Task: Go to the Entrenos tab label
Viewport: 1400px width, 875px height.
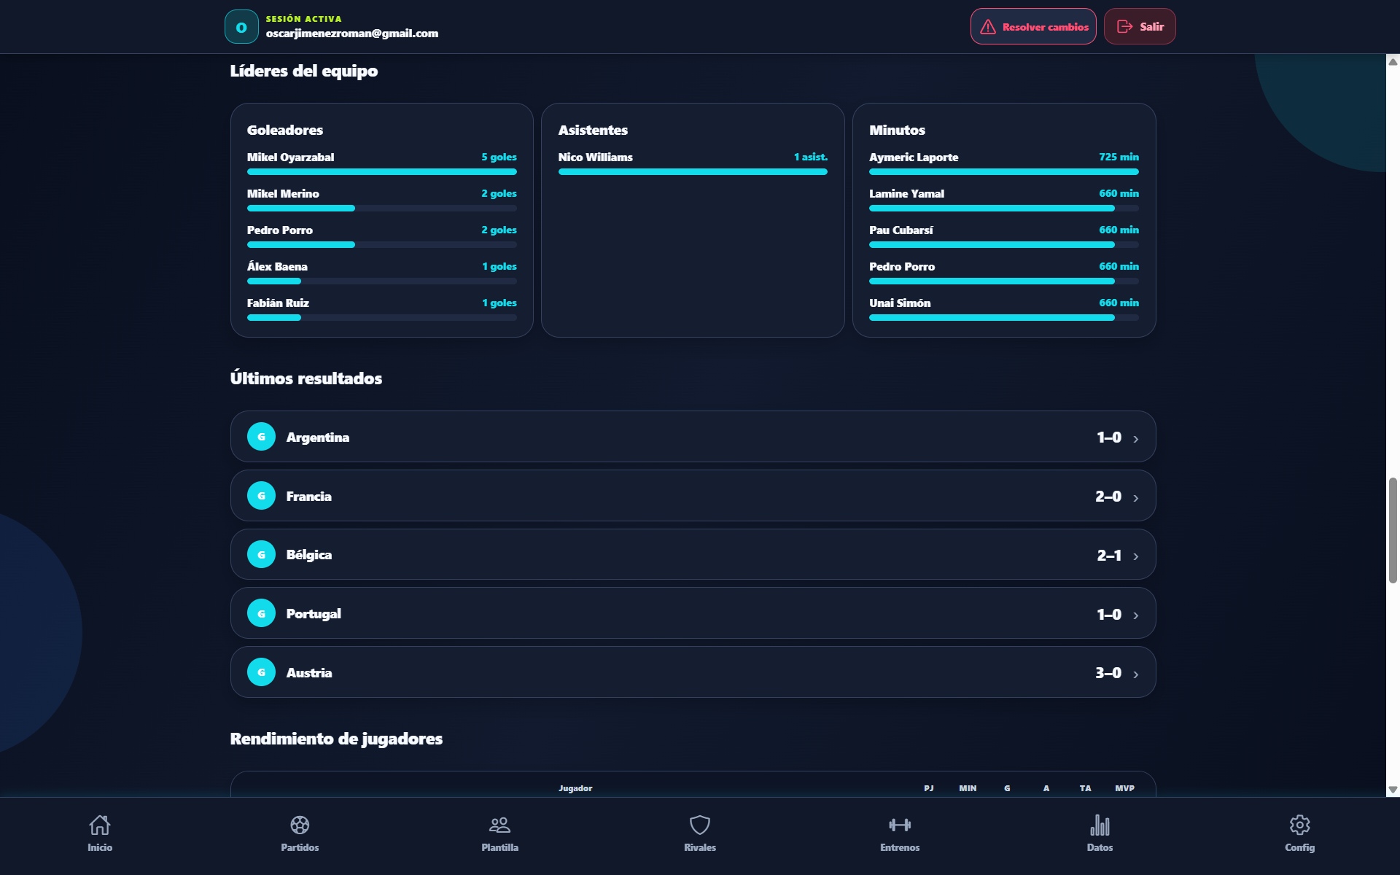Action: (x=900, y=847)
